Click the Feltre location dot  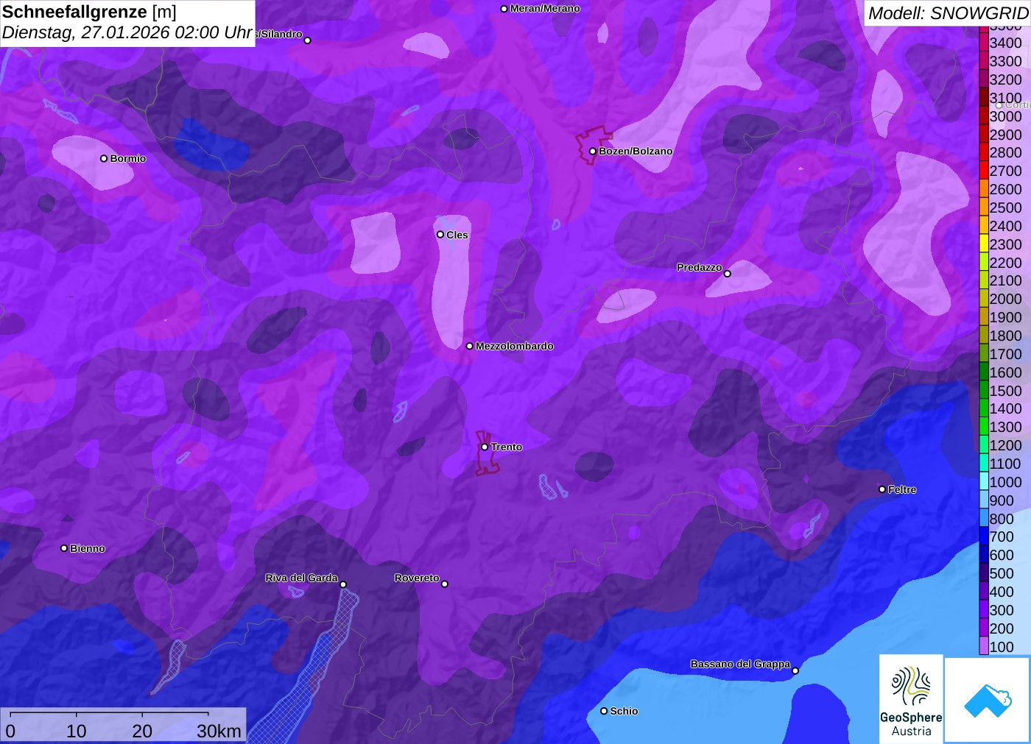pos(882,489)
